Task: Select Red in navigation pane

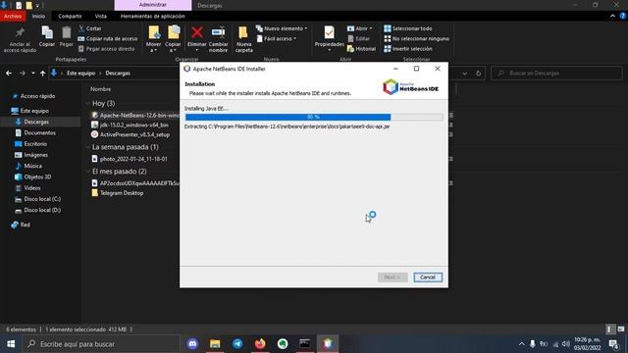Action: point(25,225)
